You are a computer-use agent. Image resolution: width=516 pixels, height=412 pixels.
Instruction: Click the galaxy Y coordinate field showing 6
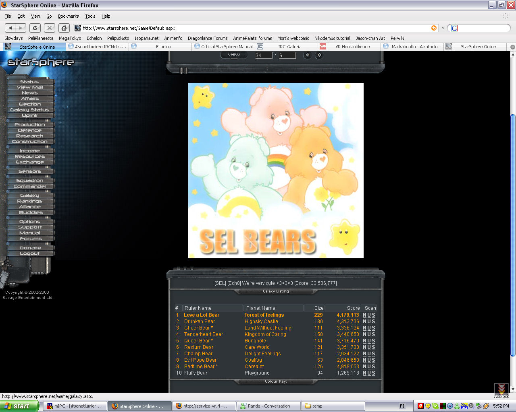(x=287, y=56)
